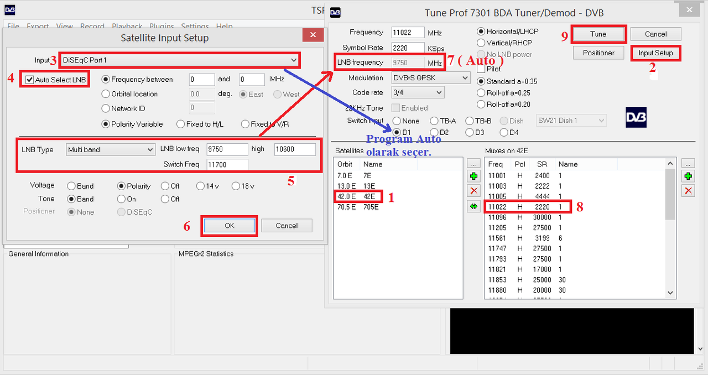Click the DVB logo image
The width and height of the screenshot is (708, 375).
click(636, 117)
